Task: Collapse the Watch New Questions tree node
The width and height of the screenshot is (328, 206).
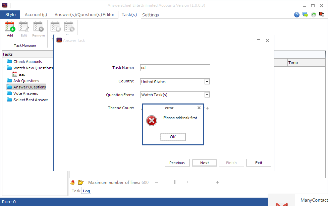Action: pos(4,68)
